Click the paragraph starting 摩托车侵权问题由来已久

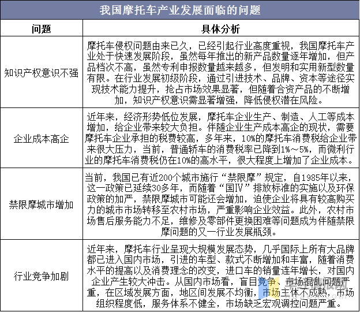tap(220, 73)
